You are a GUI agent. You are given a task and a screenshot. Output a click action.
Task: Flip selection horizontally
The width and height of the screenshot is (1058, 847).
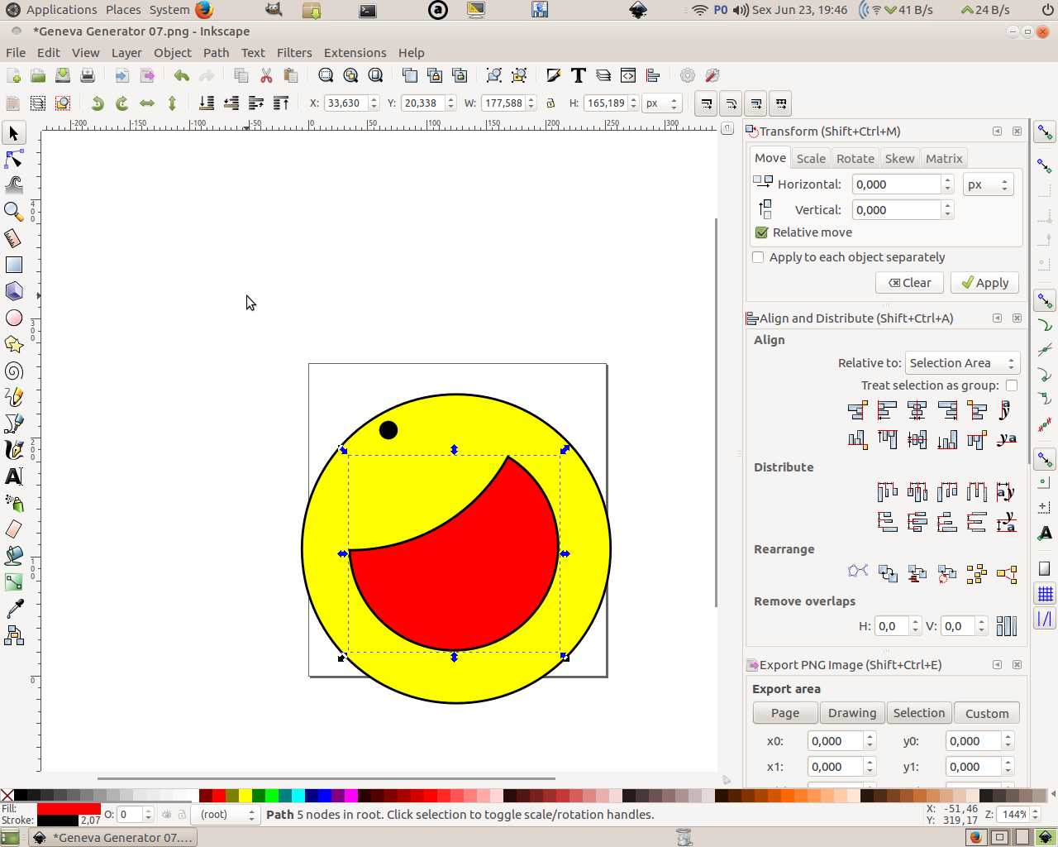pyautogui.click(x=147, y=103)
